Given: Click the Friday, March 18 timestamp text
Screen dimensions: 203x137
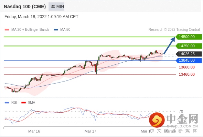Looking at the screenshot, I should (x=41, y=17).
